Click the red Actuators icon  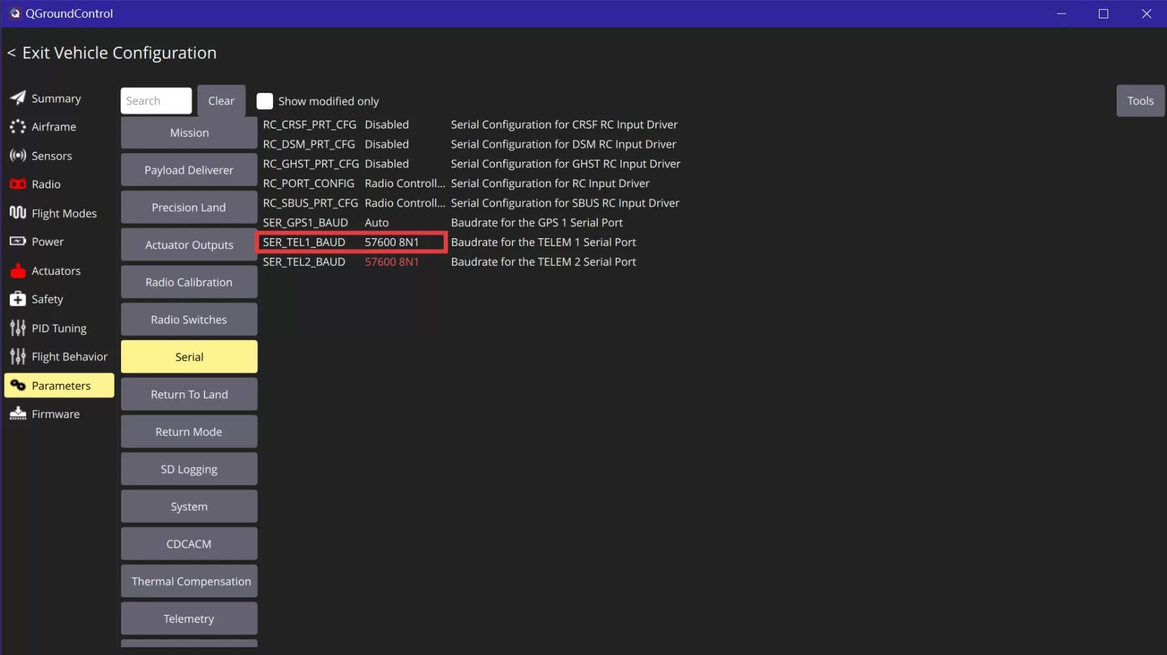point(18,270)
